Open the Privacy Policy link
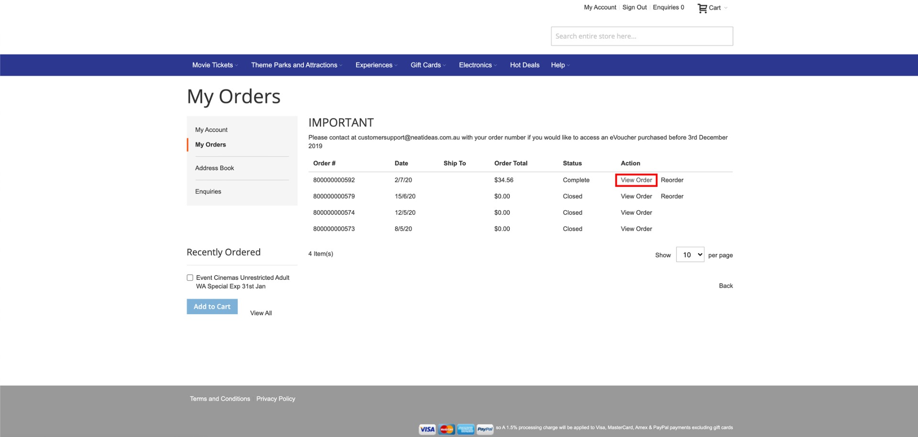The image size is (918, 437). coord(276,399)
